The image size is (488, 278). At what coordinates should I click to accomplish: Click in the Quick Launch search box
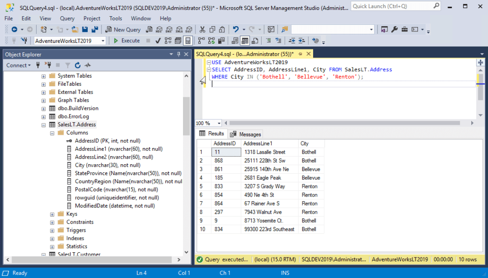[396, 6]
